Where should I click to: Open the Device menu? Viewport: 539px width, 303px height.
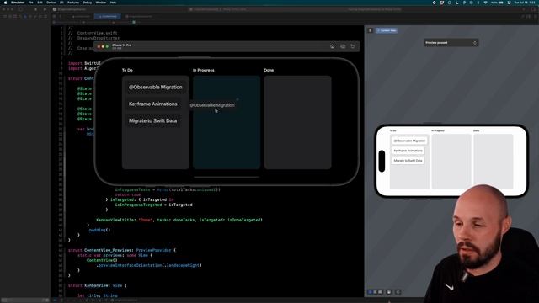pyautogui.click(x=51, y=3)
